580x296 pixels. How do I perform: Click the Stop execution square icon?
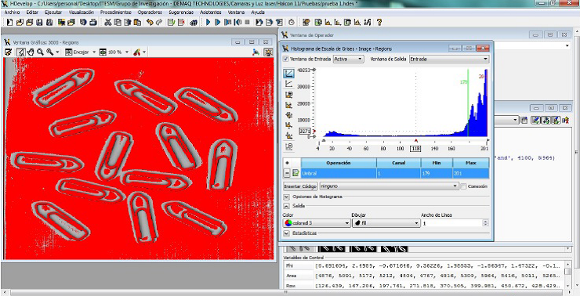248,23
